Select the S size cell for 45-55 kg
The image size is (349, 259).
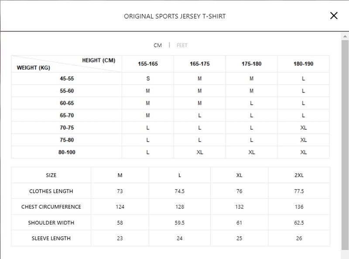tap(148, 79)
